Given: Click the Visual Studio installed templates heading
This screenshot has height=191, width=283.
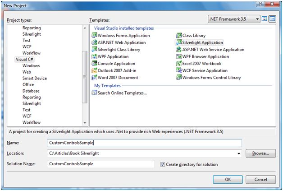Looking at the screenshot, I should point(124,28).
